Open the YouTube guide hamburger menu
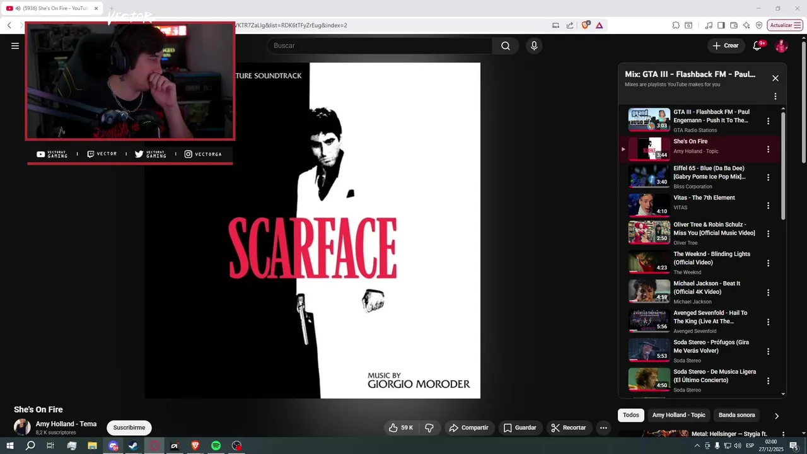Viewport: 807px width, 454px height. [15, 45]
